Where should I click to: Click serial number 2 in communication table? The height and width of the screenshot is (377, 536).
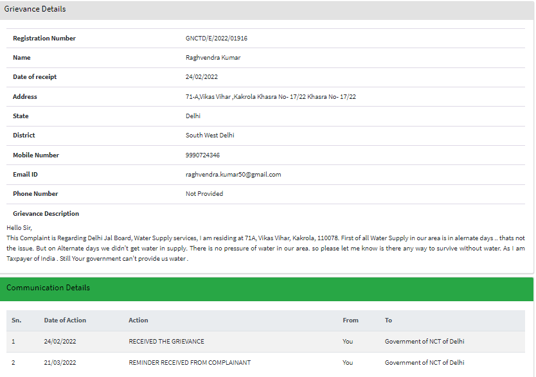[x=13, y=363]
